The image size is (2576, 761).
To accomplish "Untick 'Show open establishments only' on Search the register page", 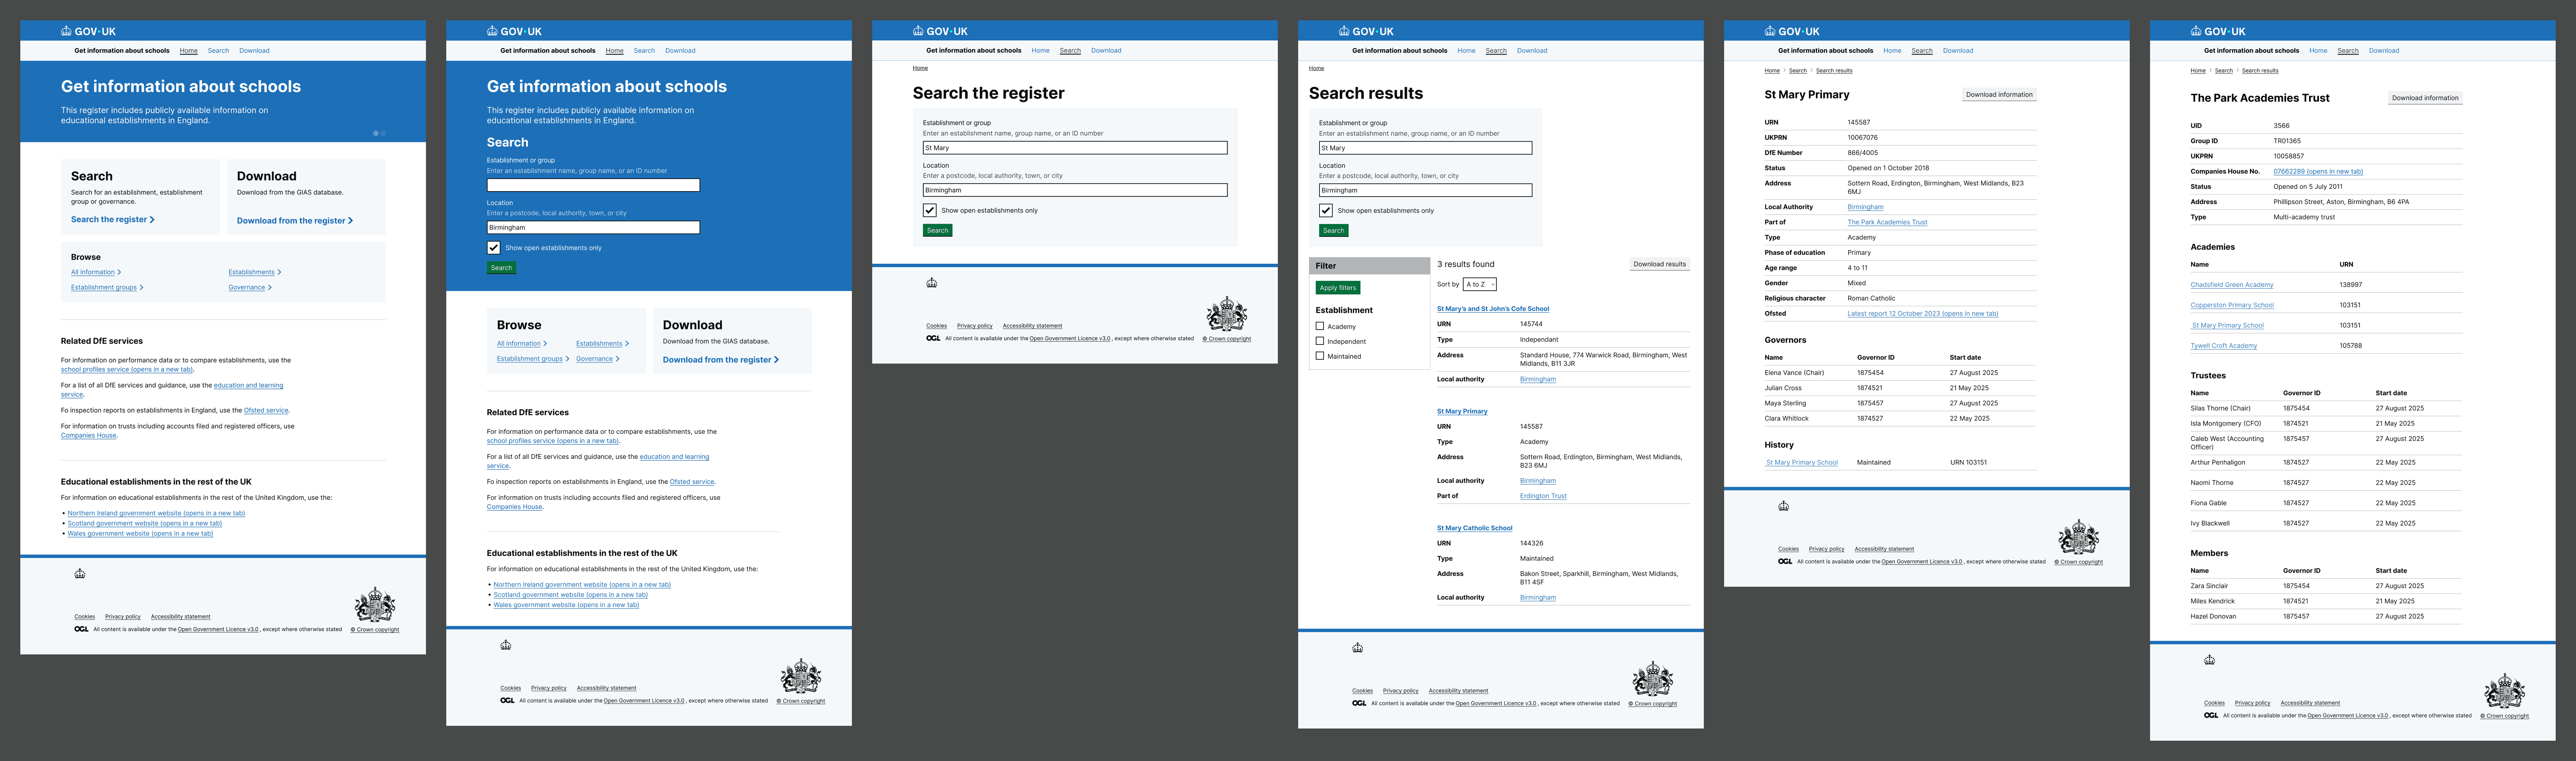I will 930,210.
